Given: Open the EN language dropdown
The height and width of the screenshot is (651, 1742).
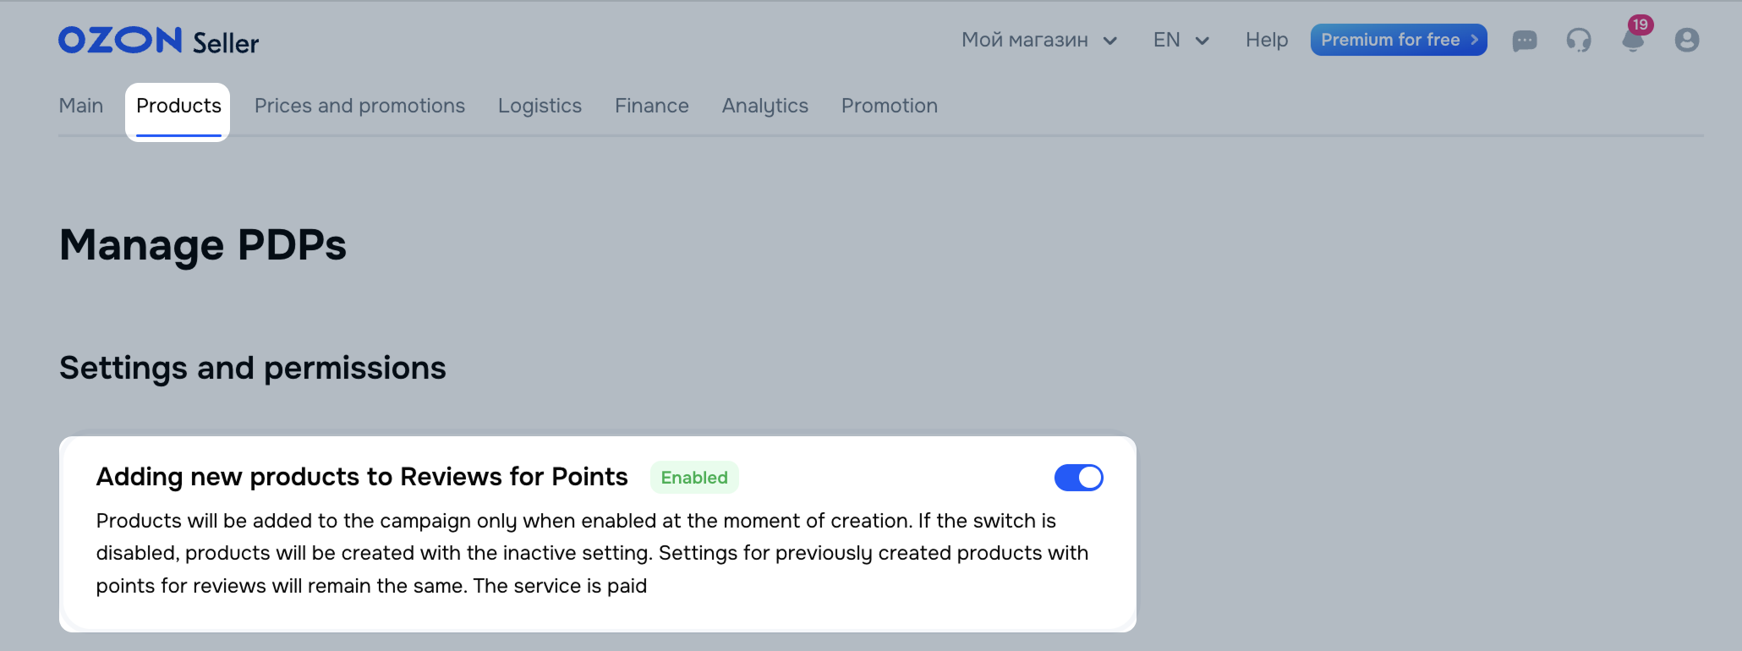Looking at the screenshot, I should click(x=1181, y=40).
